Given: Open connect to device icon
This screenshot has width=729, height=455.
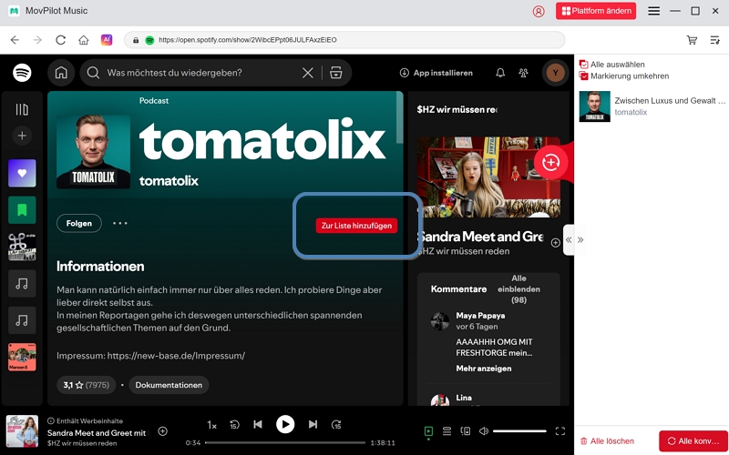Looking at the screenshot, I should coord(466,431).
